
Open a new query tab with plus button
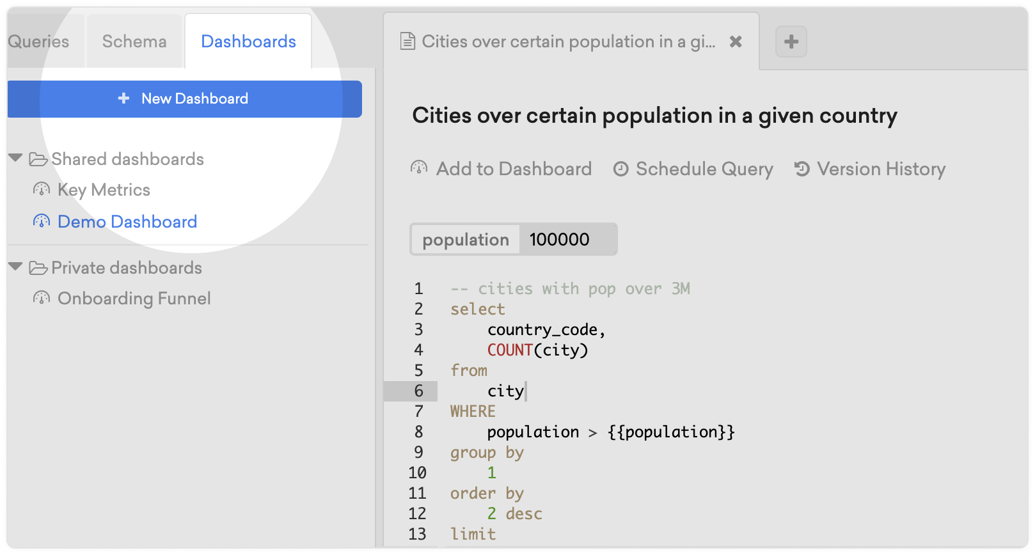click(791, 42)
